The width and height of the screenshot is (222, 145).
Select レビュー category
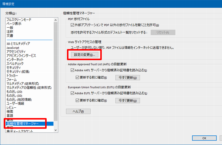coord(11,107)
